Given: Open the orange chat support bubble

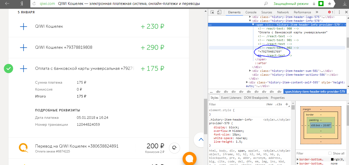Looking at the screenshot, I should (190, 159).
